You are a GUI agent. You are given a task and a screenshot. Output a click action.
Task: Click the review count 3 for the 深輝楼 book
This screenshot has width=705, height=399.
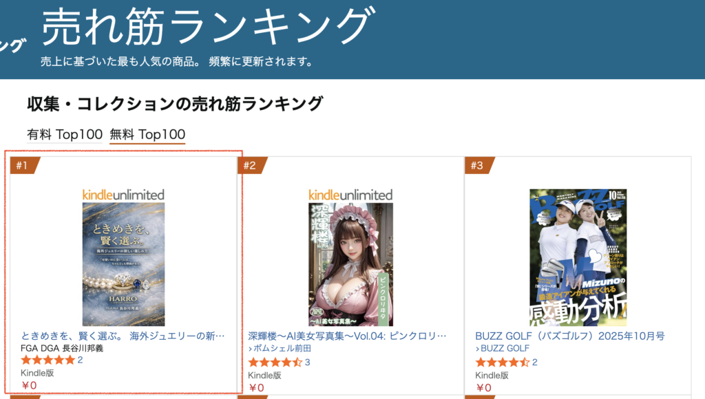pos(308,362)
